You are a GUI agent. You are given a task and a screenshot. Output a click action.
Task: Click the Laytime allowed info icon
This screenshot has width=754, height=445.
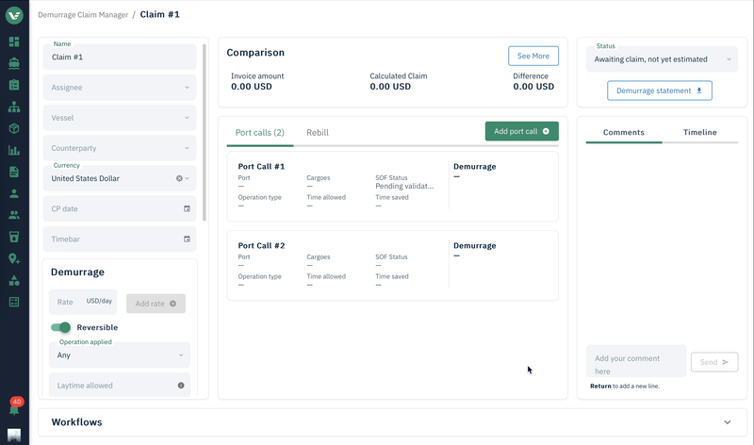pyautogui.click(x=181, y=386)
